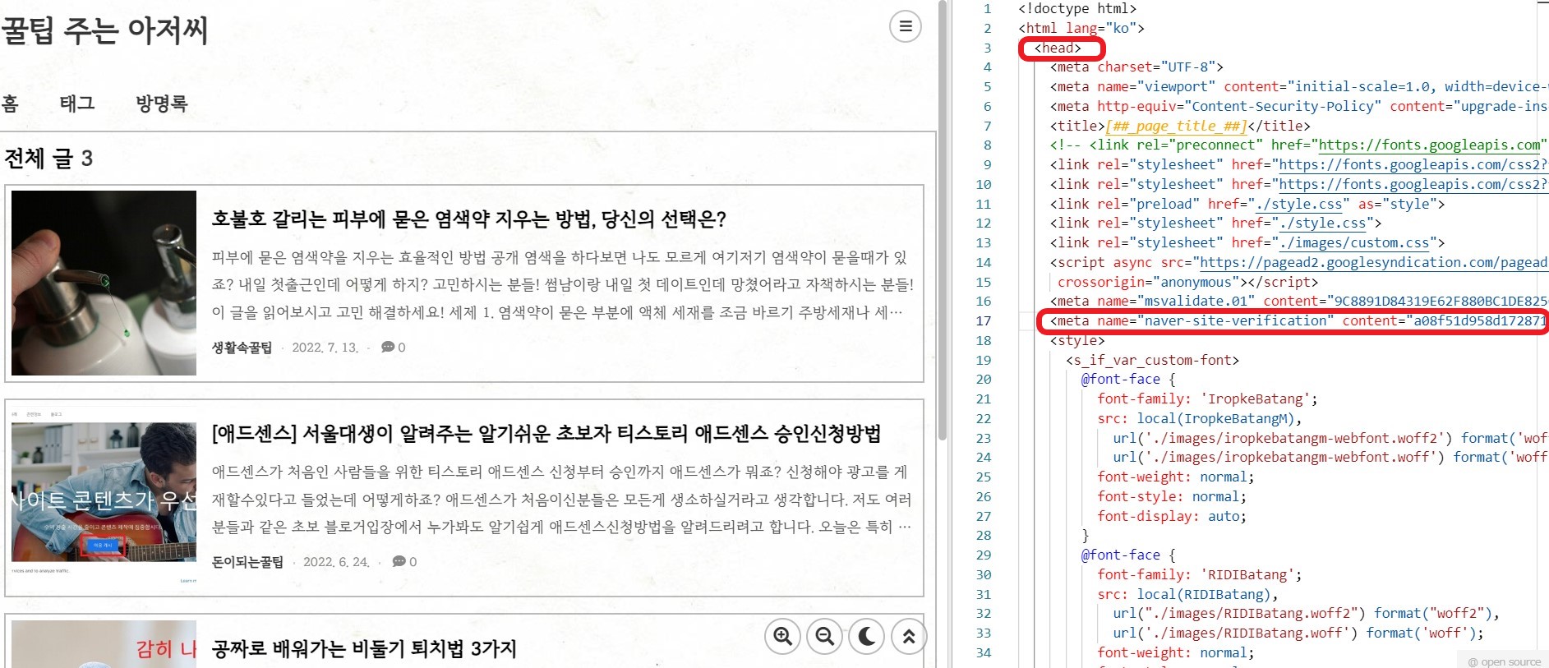Viewport: 1549px width, 668px height.
Task: Open the 생활속꿀팁 category link
Action: [x=242, y=348]
